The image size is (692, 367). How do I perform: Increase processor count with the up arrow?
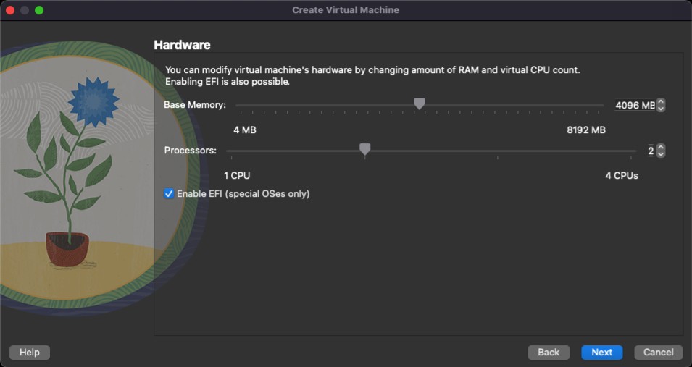(x=660, y=148)
